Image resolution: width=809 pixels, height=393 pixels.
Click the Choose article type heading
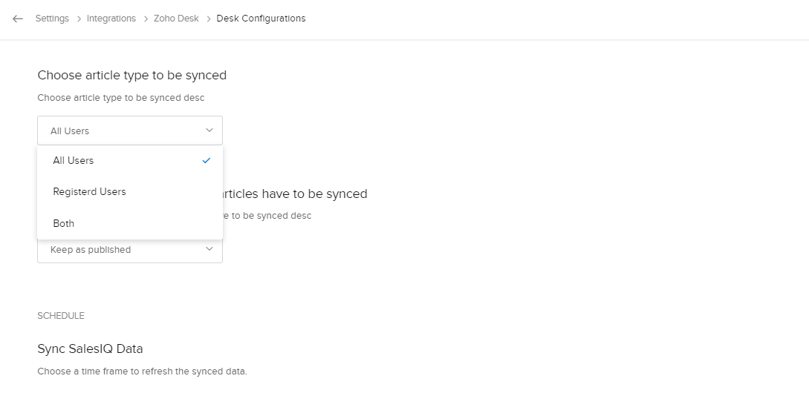tap(131, 75)
